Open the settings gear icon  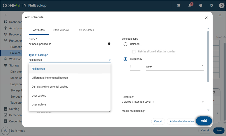(x=211, y=6)
